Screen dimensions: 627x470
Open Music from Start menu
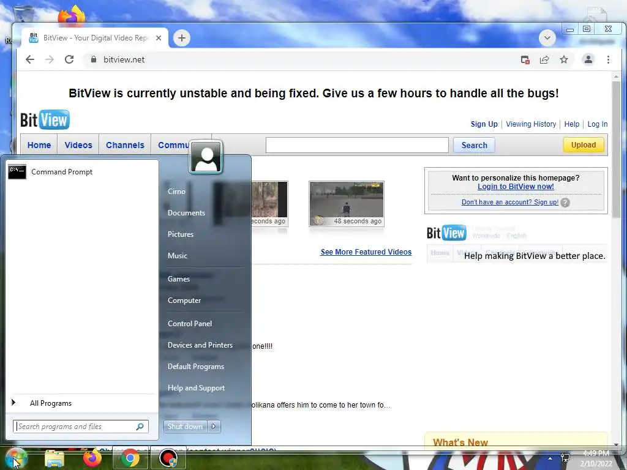177,256
